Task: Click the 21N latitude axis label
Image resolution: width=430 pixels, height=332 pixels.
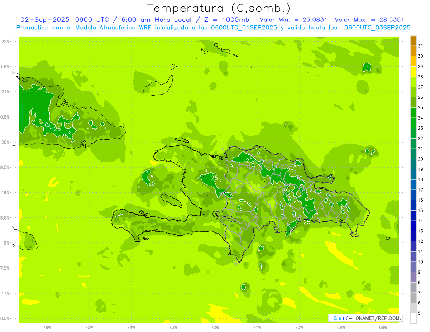Action: [x=6, y=92]
